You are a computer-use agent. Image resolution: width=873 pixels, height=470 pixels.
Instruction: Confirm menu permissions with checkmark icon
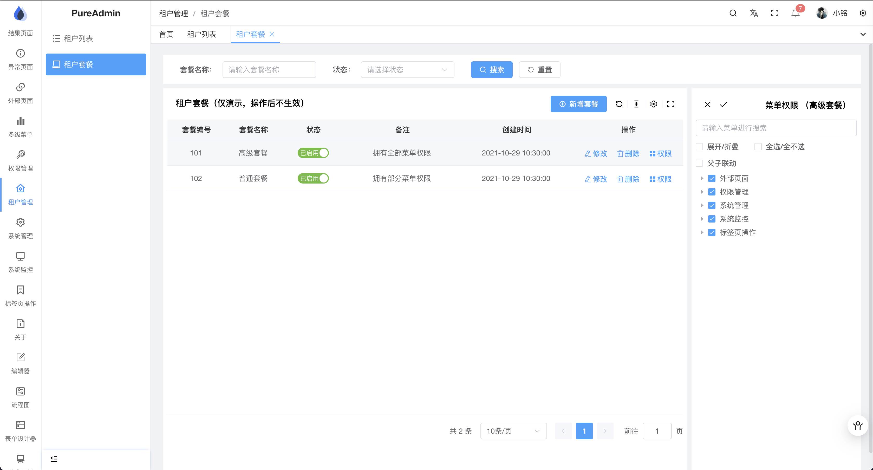(x=723, y=104)
